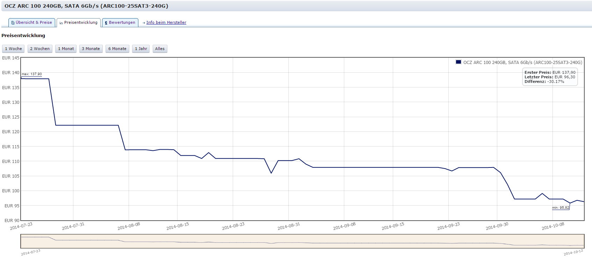The image size is (592, 257).
Task: Click the 2014-08-31 date axis label
Action: [289, 227]
